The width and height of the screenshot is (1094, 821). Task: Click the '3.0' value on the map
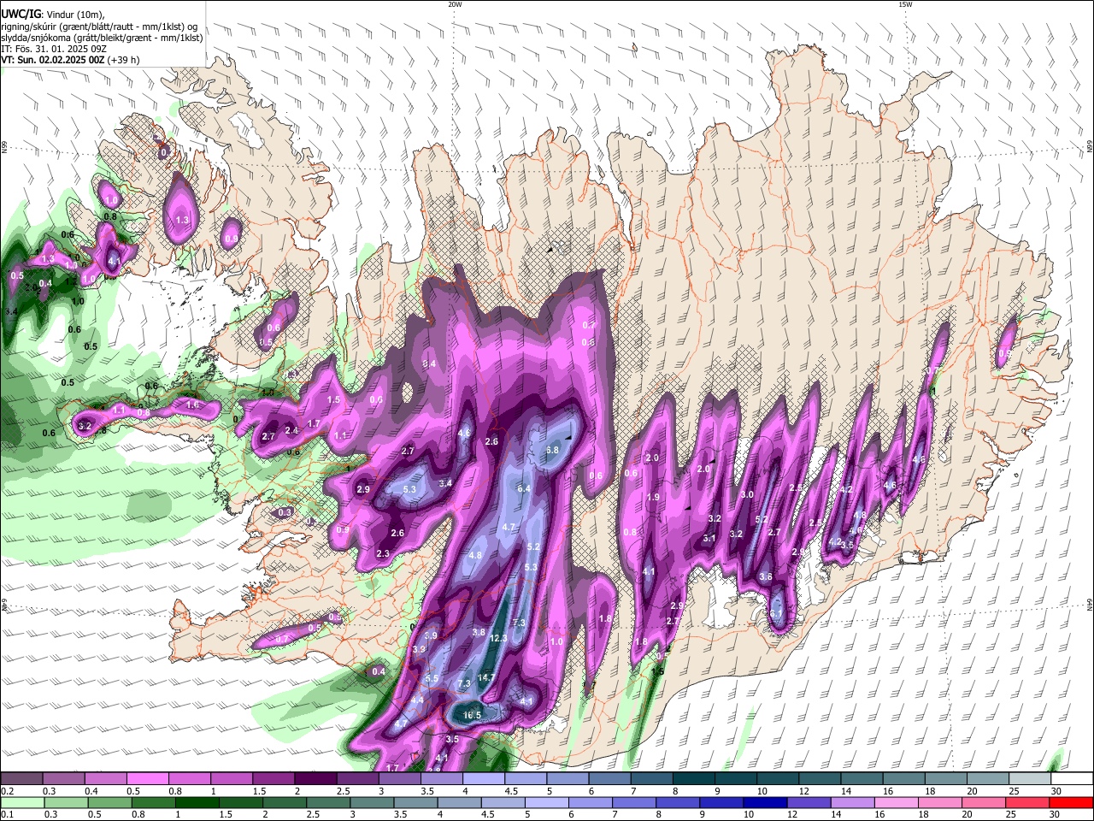[747, 494]
